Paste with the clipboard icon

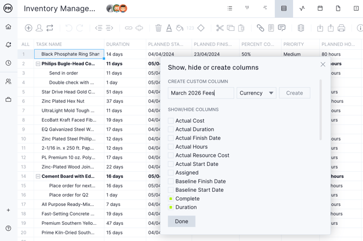241,28
